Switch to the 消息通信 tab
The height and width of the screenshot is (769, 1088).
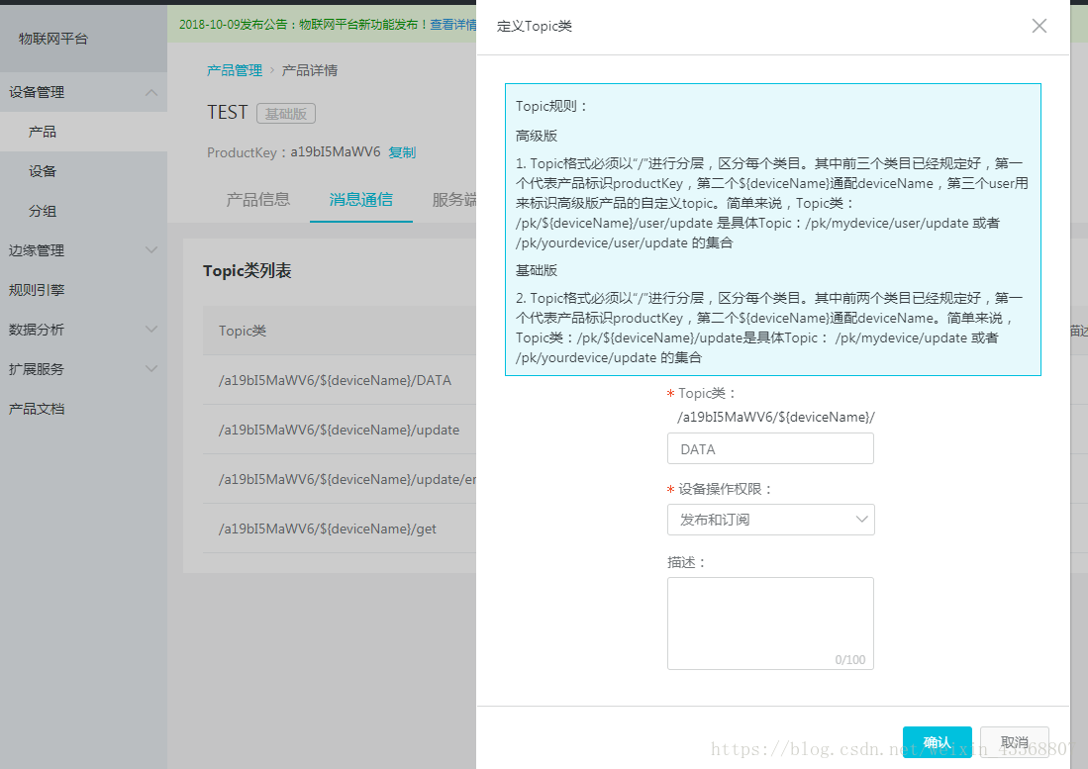pyautogui.click(x=360, y=199)
